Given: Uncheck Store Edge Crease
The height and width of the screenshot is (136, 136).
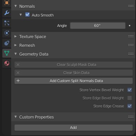Looking at the screenshot, I should coord(130,106).
